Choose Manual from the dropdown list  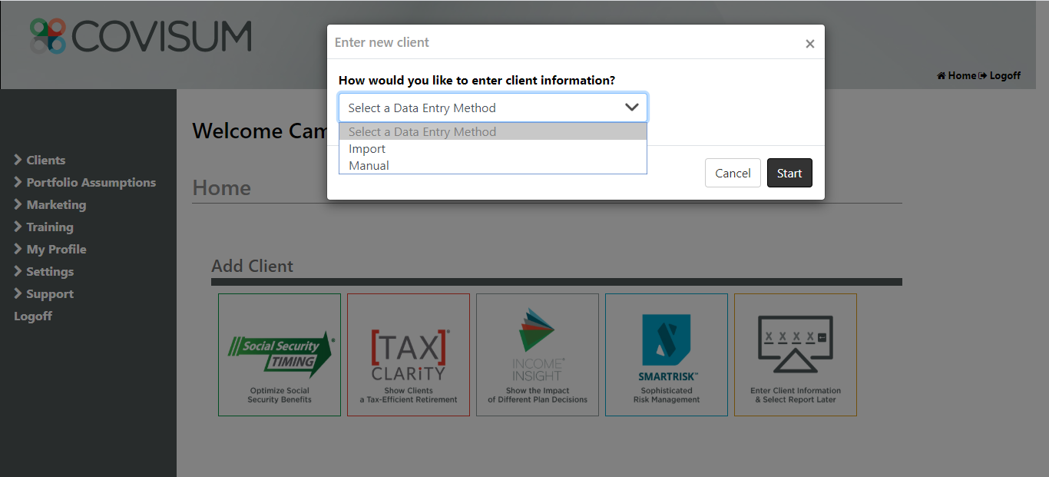click(493, 165)
